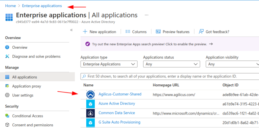Image resolution: width=259 pixels, height=128 pixels.
Task: Sort by the Object ID column header
Action: [230, 85]
